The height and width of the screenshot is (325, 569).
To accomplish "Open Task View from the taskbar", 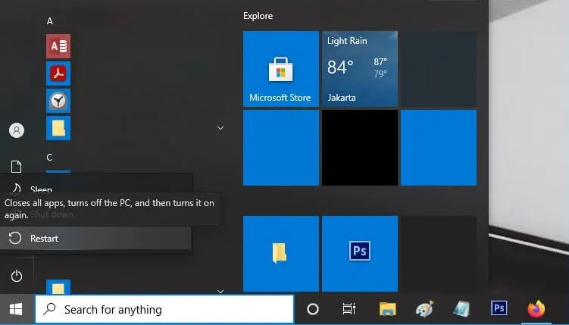I will pos(349,309).
